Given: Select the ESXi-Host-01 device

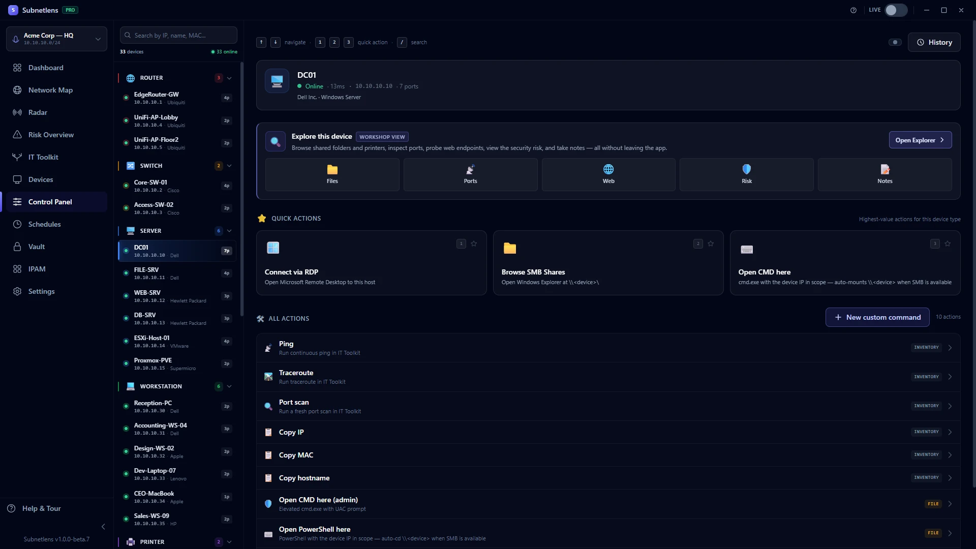Looking at the screenshot, I should coord(177,341).
